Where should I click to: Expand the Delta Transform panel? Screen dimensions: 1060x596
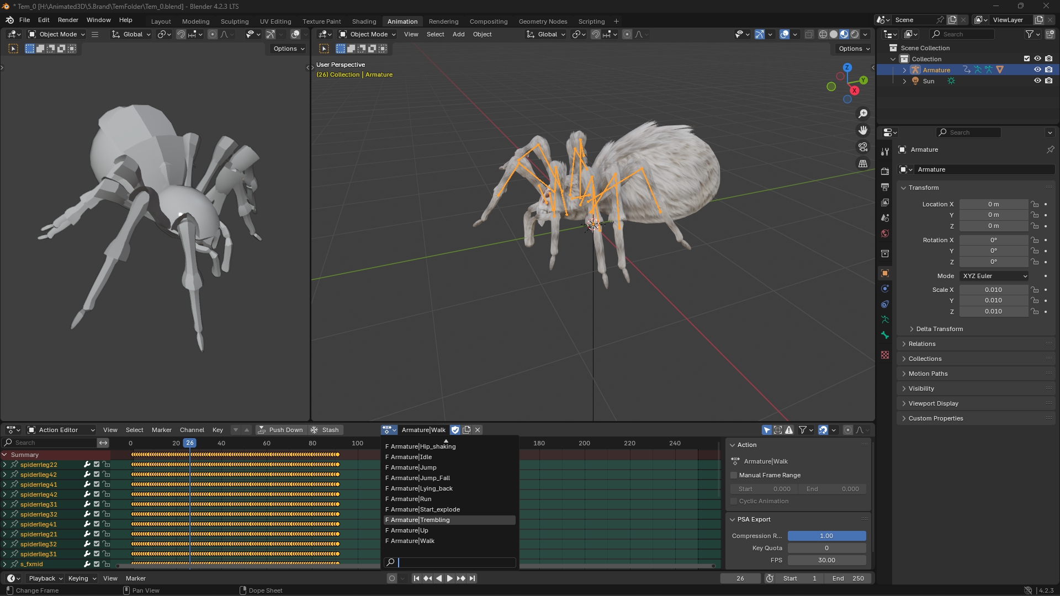pos(939,329)
